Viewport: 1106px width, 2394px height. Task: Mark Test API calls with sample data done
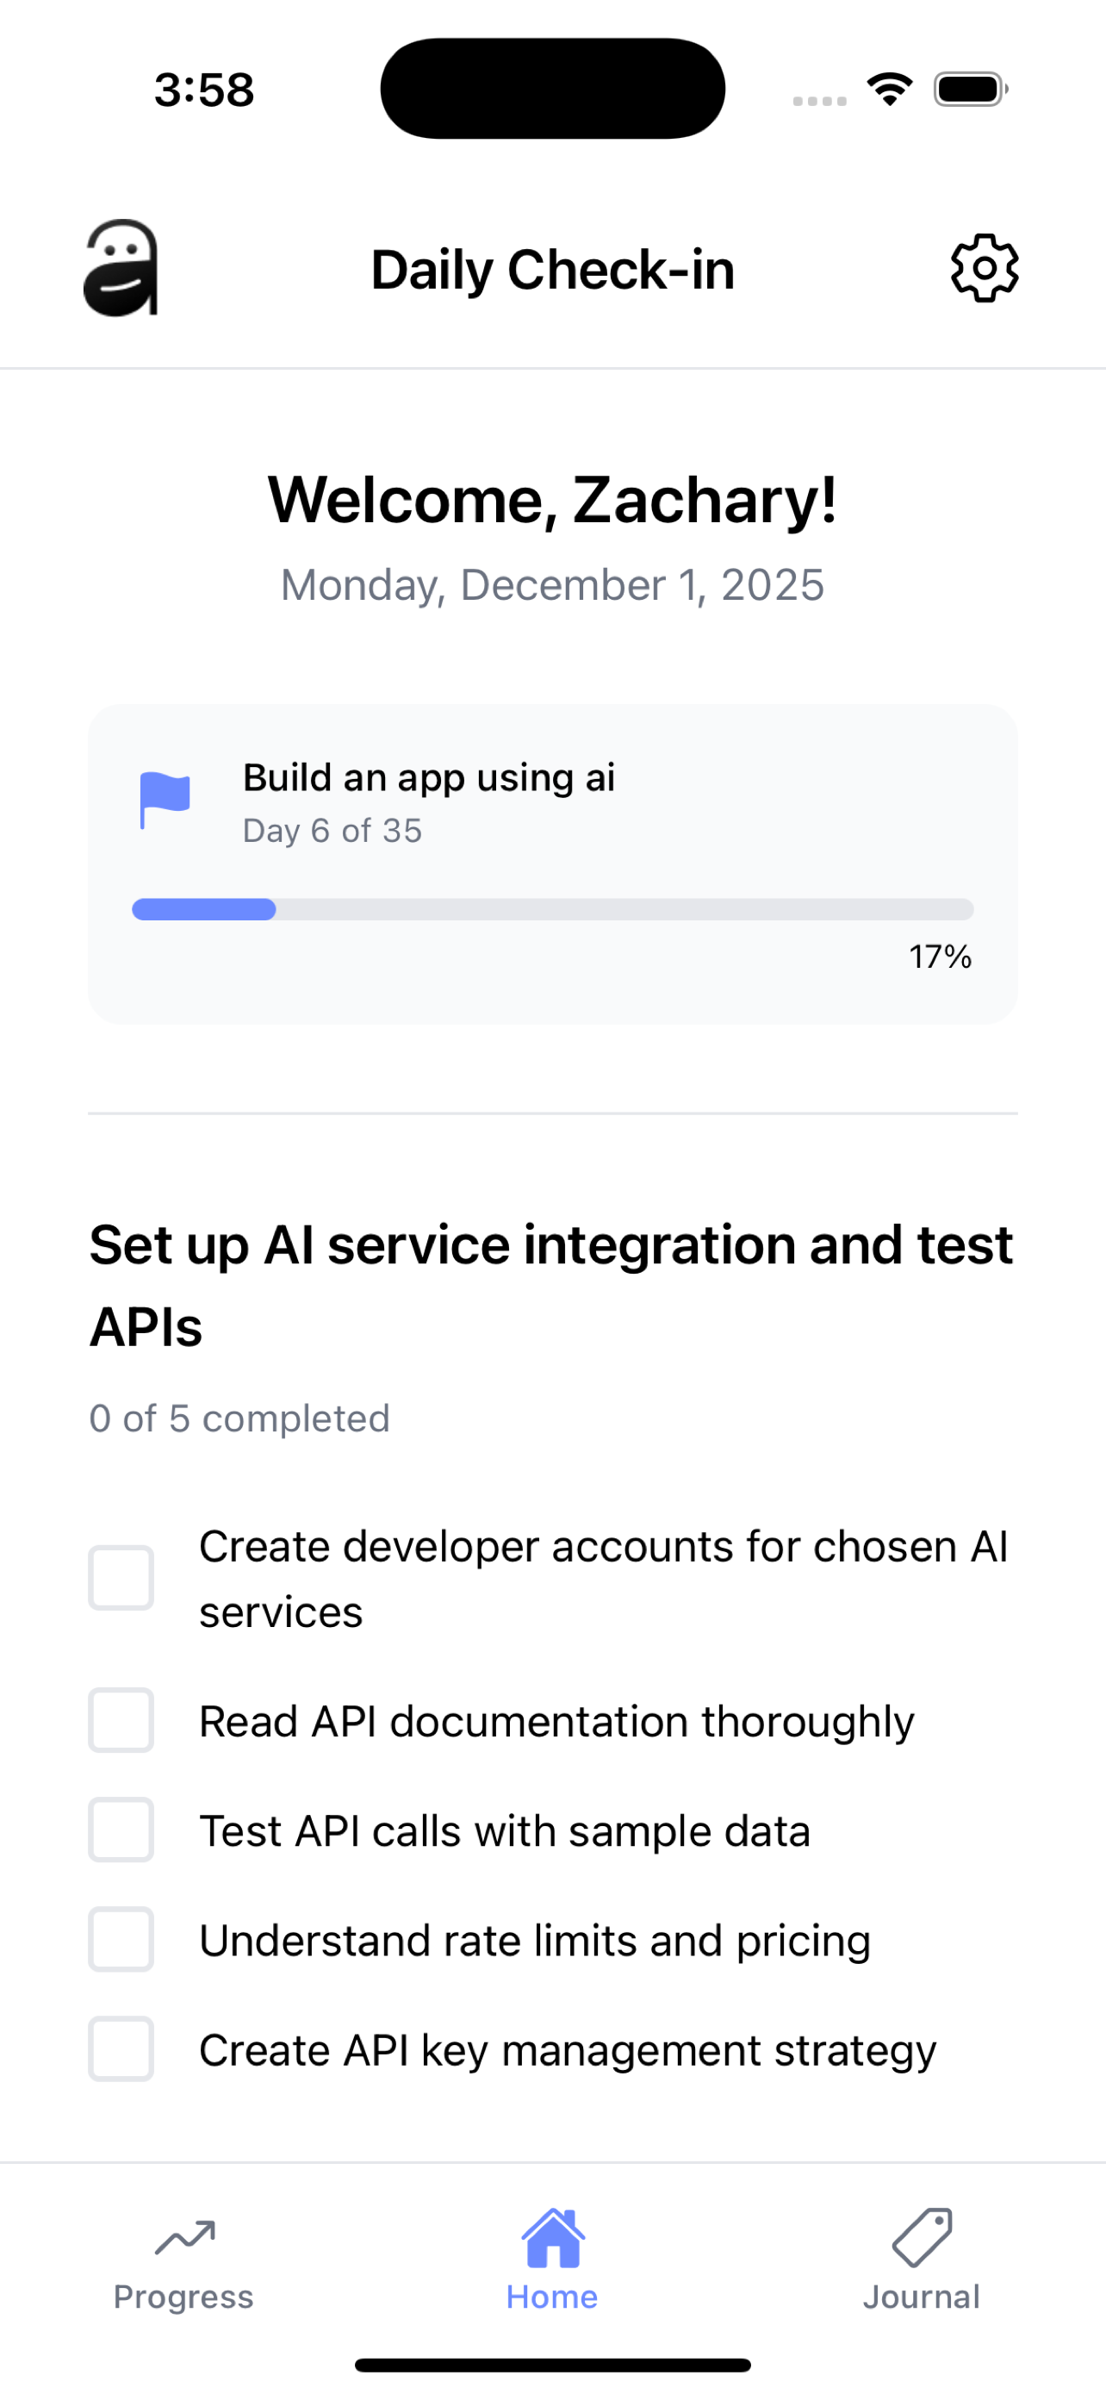click(x=121, y=1830)
